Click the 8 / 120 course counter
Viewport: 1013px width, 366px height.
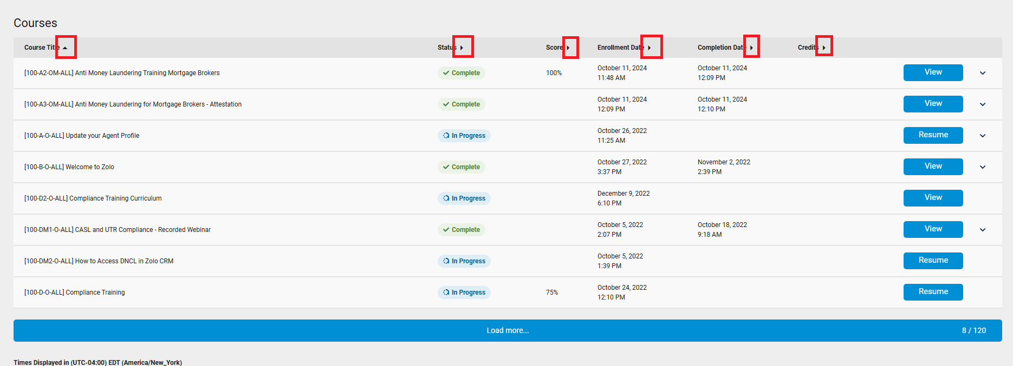point(974,330)
